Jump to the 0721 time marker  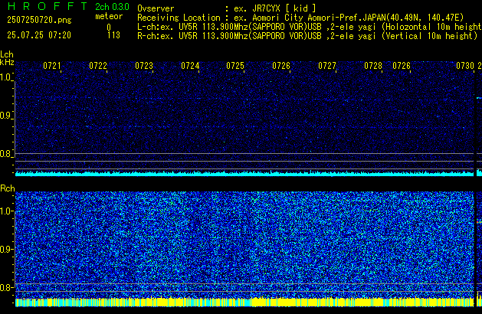pos(52,66)
